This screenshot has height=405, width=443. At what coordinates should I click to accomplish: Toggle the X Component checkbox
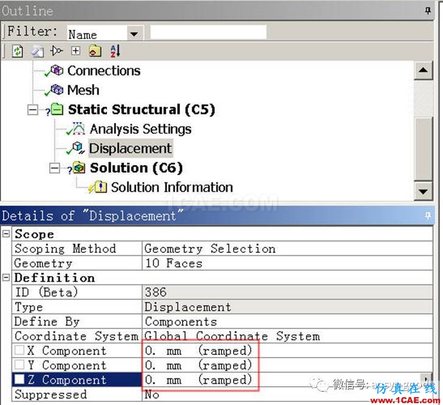[x=19, y=350]
